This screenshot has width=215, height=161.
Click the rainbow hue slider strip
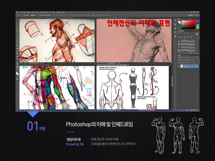coord(198,25)
